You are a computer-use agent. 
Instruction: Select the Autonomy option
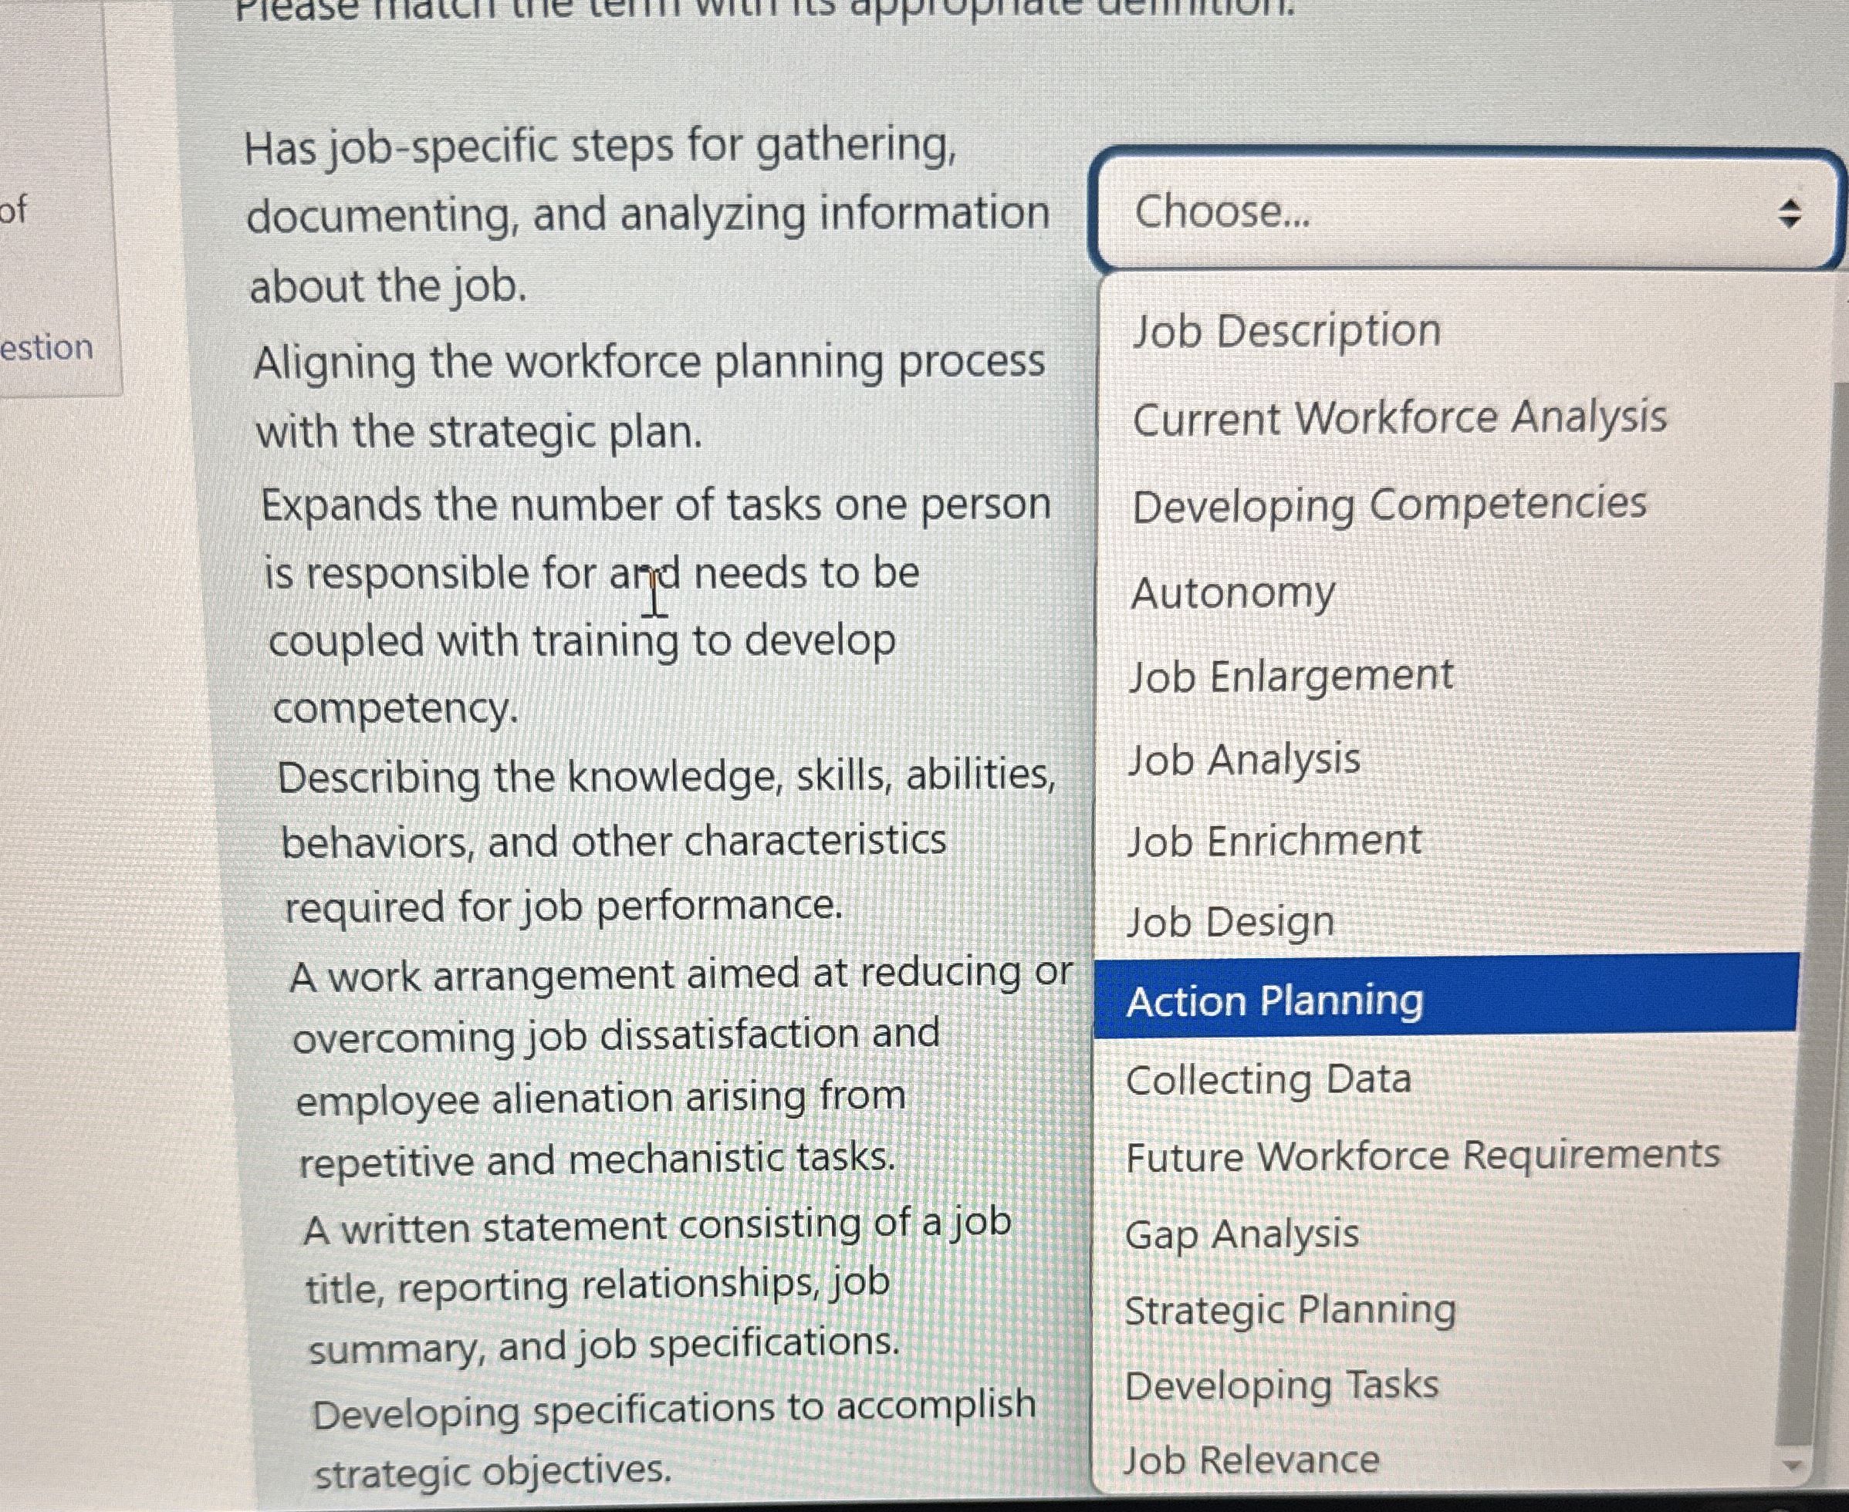[1231, 593]
